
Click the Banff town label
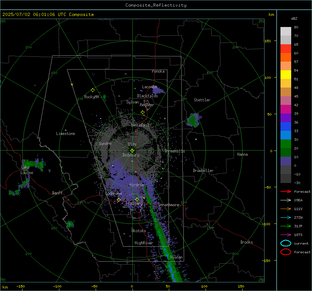pos(57,193)
